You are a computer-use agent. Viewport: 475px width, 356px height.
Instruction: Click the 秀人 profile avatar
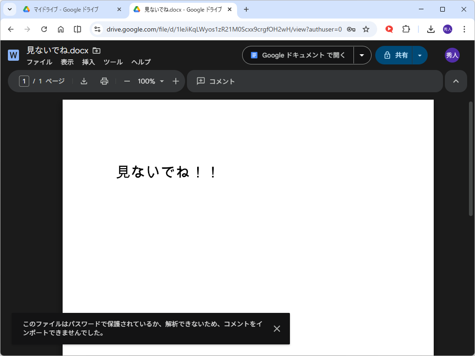tap(452, 55)
